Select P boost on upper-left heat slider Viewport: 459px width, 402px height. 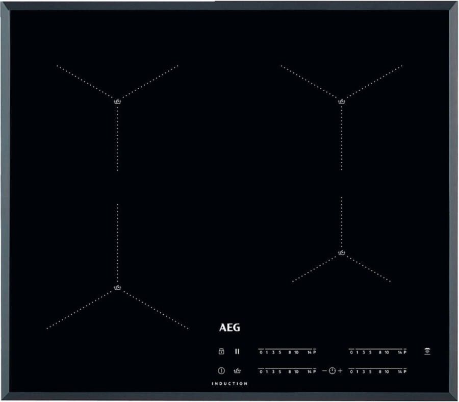pos(315,352)
